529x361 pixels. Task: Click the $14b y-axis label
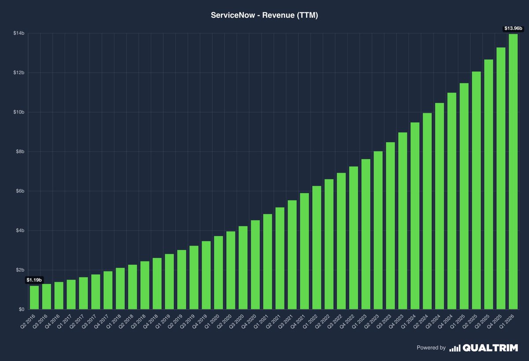(19, 33)
